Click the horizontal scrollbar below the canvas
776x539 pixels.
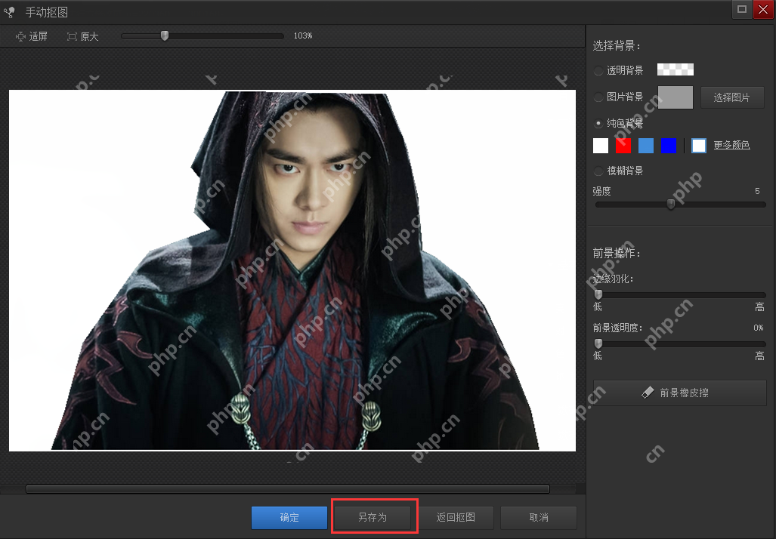click(x=287, y=489)
